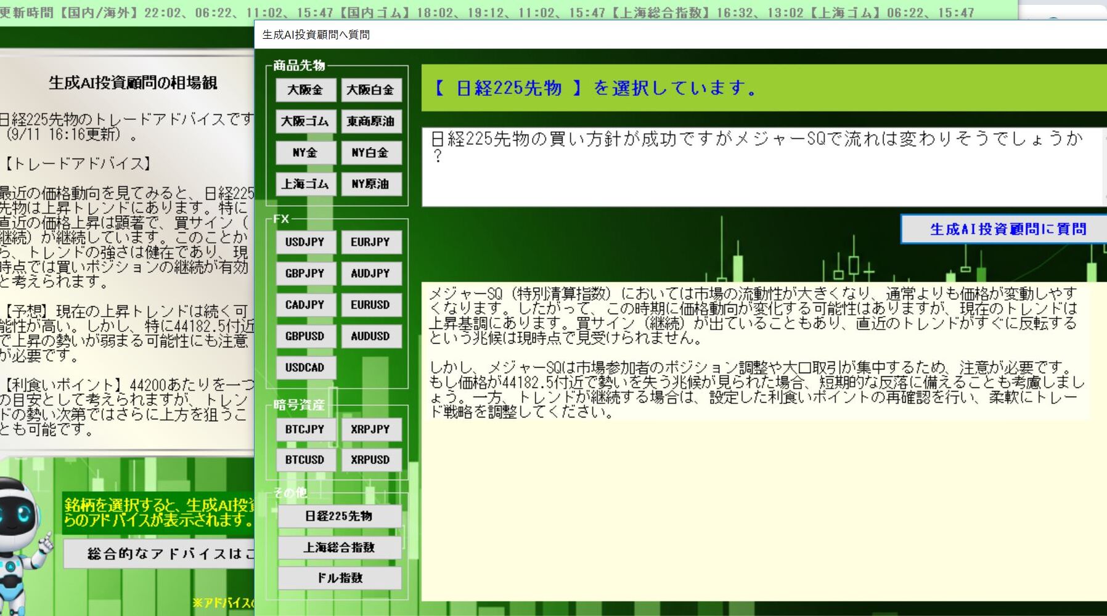Screen dimensions: 1107x616
Task: Click the 日経225先物 selection banner
Action: [764, 88]
